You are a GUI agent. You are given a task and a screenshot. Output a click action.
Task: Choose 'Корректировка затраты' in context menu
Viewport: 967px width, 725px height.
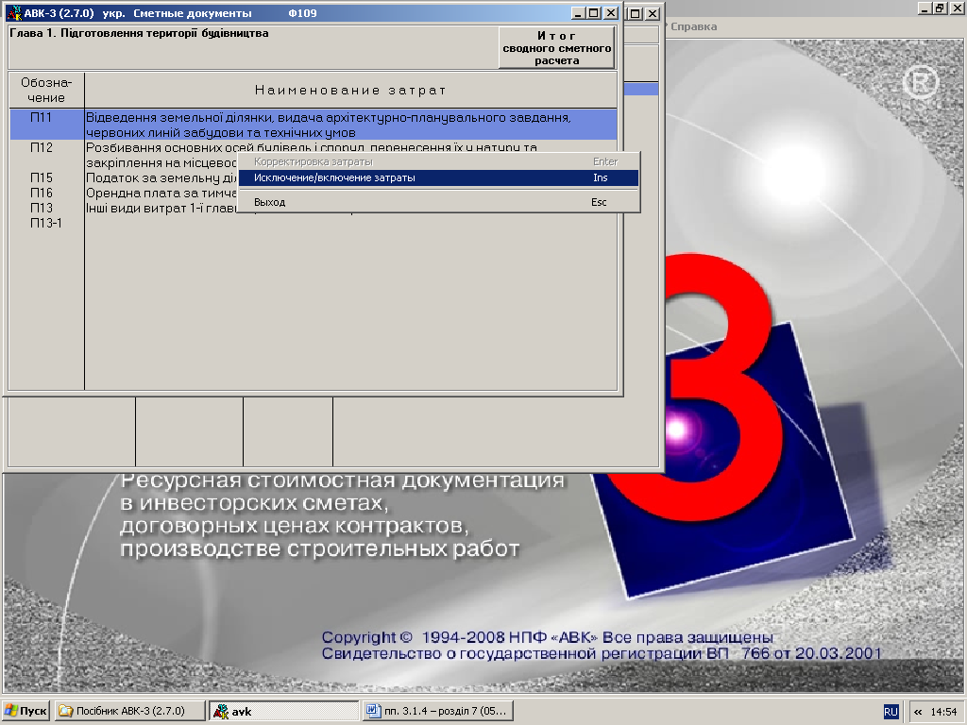point(438,161)
